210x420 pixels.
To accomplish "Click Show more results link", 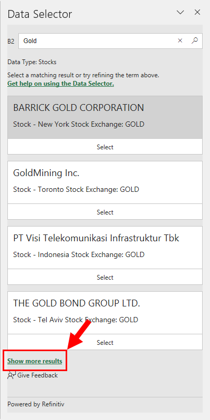I will click(x=35, y=361).
